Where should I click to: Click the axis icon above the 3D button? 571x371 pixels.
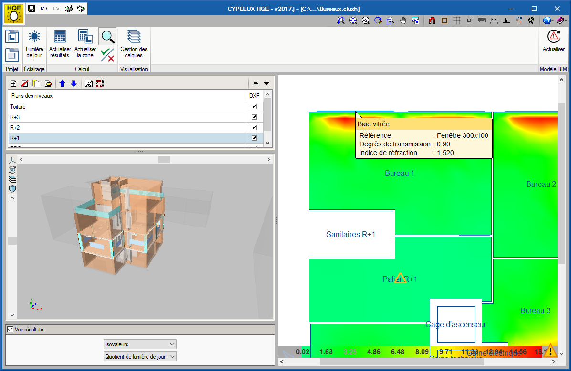pos(12,160)
